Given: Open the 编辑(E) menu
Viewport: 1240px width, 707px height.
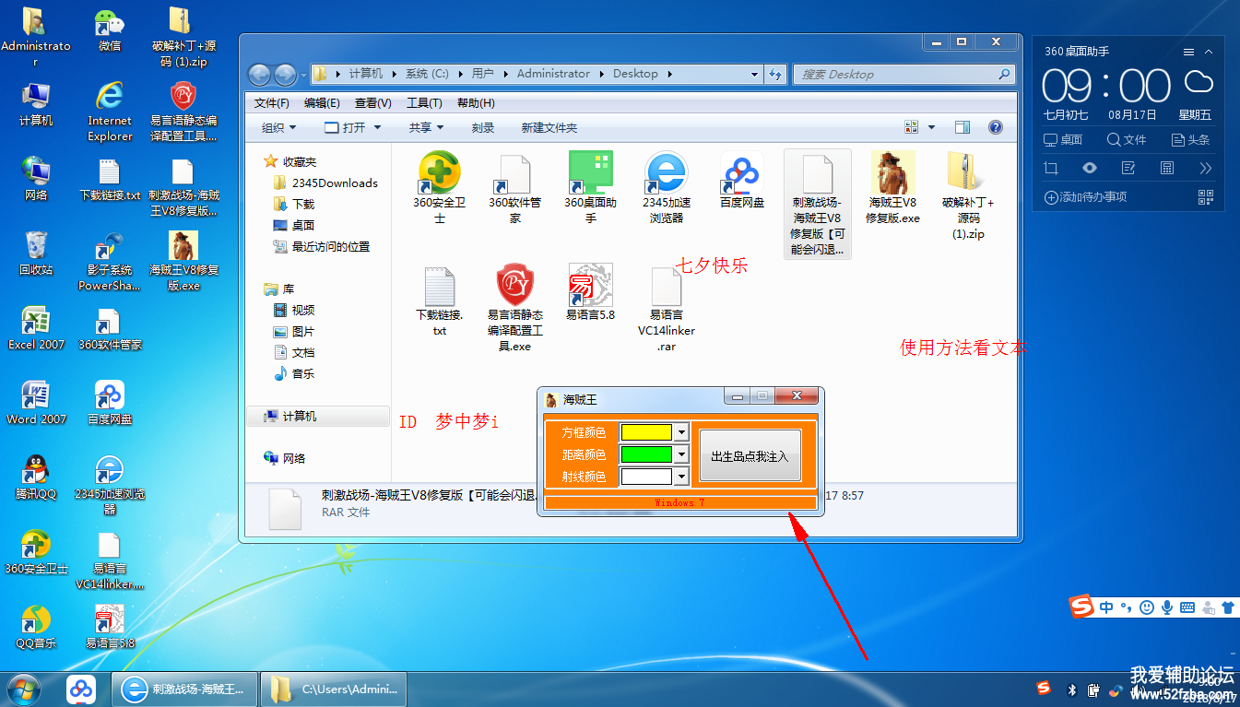Looking at the screenshot, I should 322,103.
